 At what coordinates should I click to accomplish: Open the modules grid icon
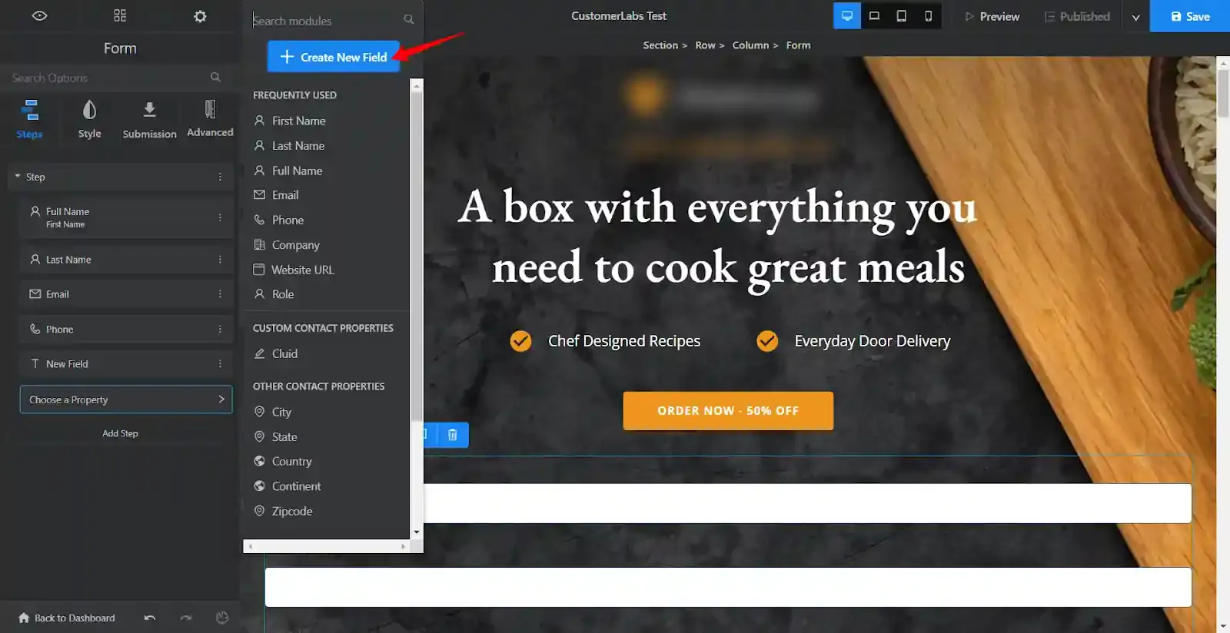[120, 15]
